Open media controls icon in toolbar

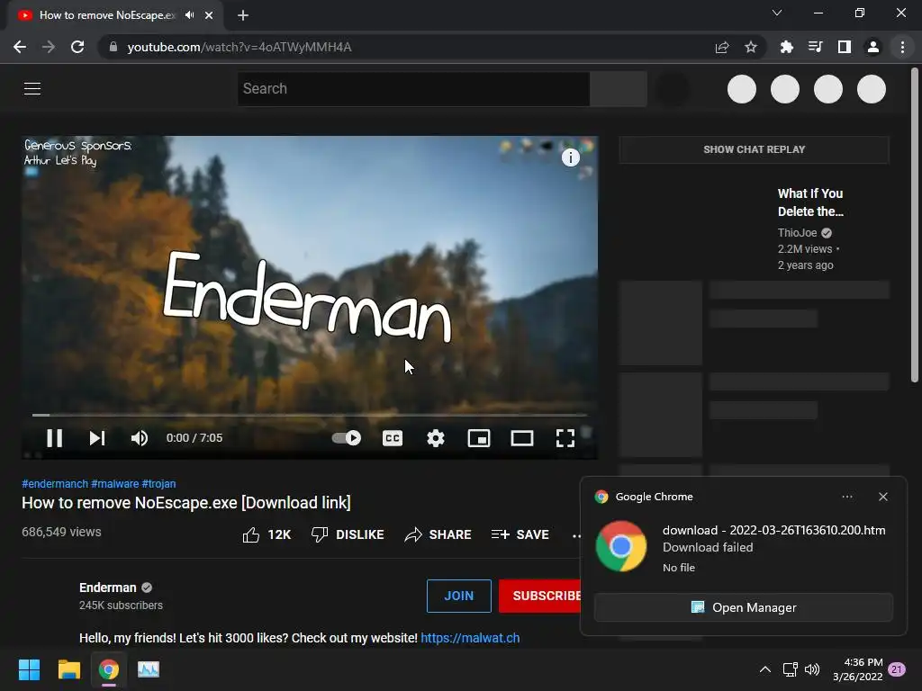tap(815, 47)
